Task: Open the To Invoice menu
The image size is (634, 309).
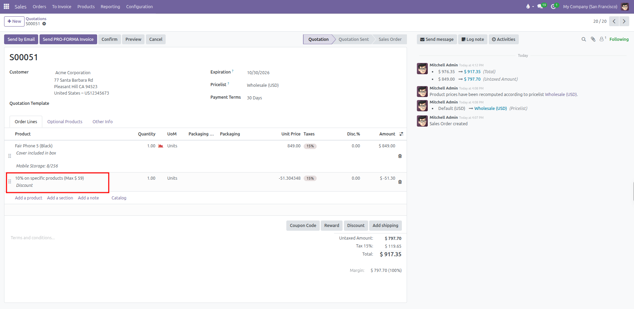Action: tap(62, 6)
